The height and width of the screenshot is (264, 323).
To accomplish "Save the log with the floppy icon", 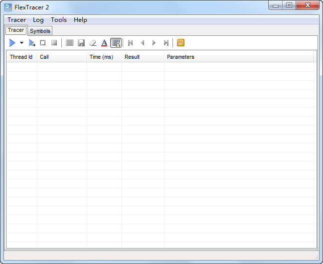I will point(81,43).
